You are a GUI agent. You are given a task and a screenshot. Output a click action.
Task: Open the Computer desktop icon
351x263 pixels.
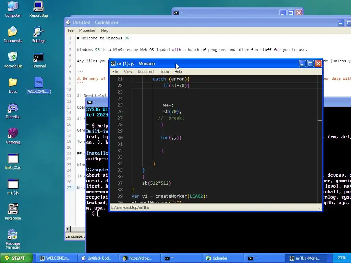coord(13,9)
